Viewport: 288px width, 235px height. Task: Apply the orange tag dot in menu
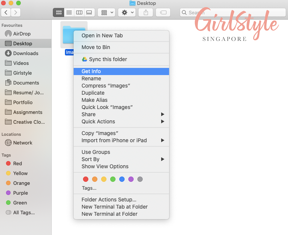point(95,179)
